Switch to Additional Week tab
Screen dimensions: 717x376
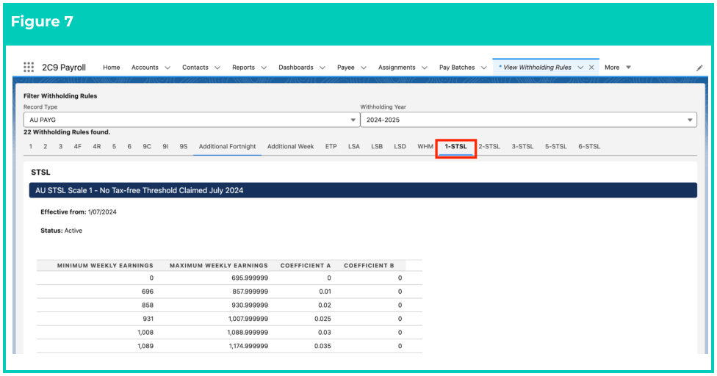point(290,147)
